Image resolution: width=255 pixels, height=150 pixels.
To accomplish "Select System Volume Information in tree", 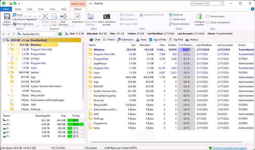I will pos(46,86).
